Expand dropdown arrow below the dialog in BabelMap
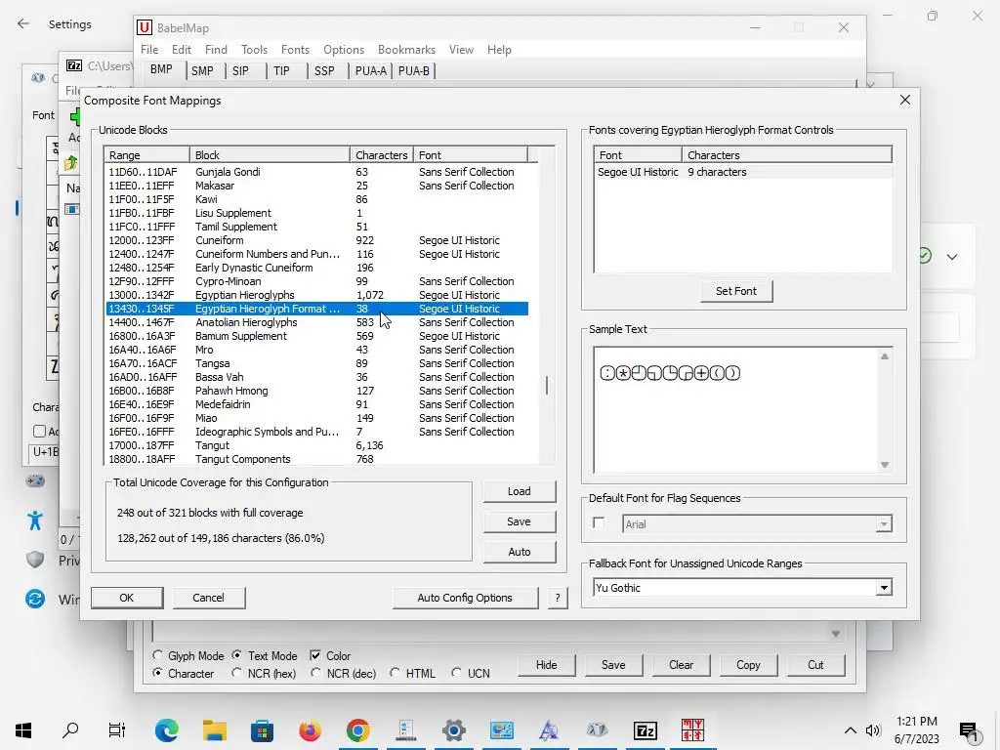 836,633
